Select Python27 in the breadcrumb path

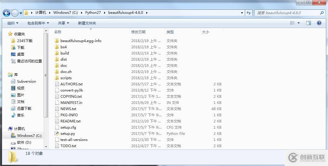tap(93, 13)
